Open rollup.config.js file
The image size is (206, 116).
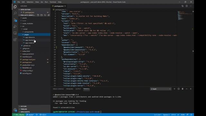click(28, 71)
